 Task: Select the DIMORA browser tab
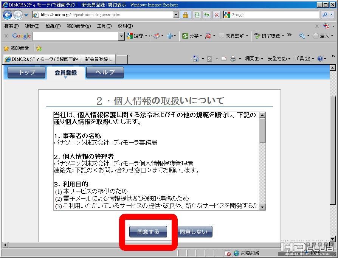point(60,59)
